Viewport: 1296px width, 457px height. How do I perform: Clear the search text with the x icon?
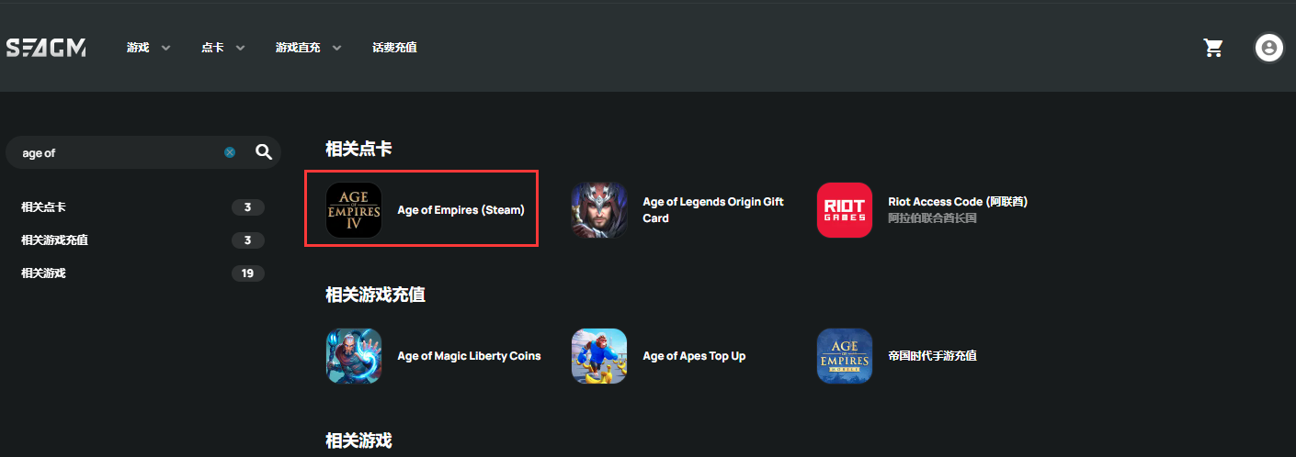230,152
